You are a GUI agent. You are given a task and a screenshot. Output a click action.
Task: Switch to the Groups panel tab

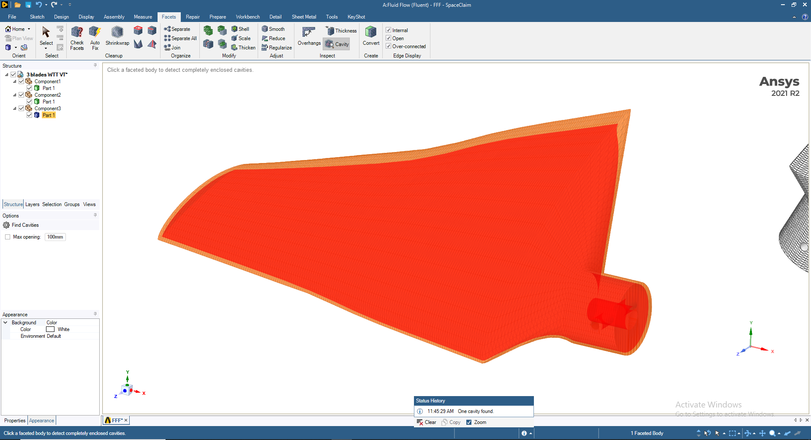(72, 204)
